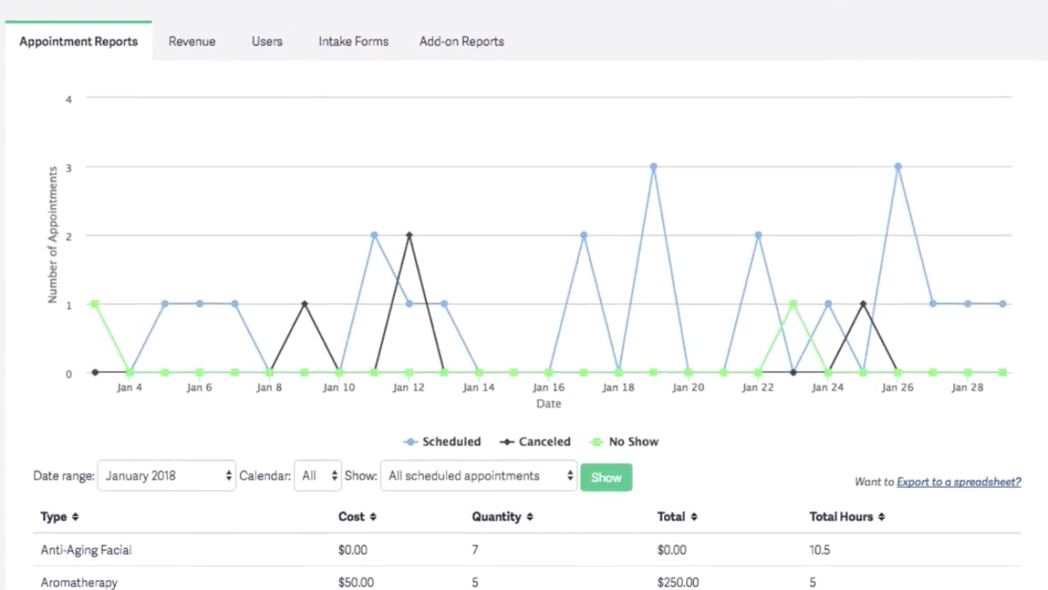This screenshot has width=1048, height=590.
Task: Sort table by Cost column arrows
Action: point(373,517)
